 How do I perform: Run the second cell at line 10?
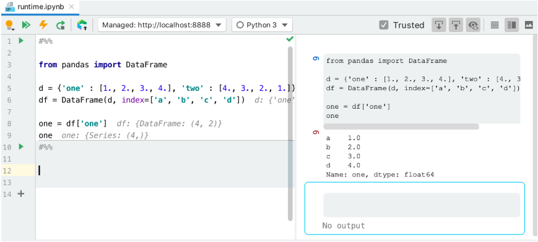click(21, 147)
